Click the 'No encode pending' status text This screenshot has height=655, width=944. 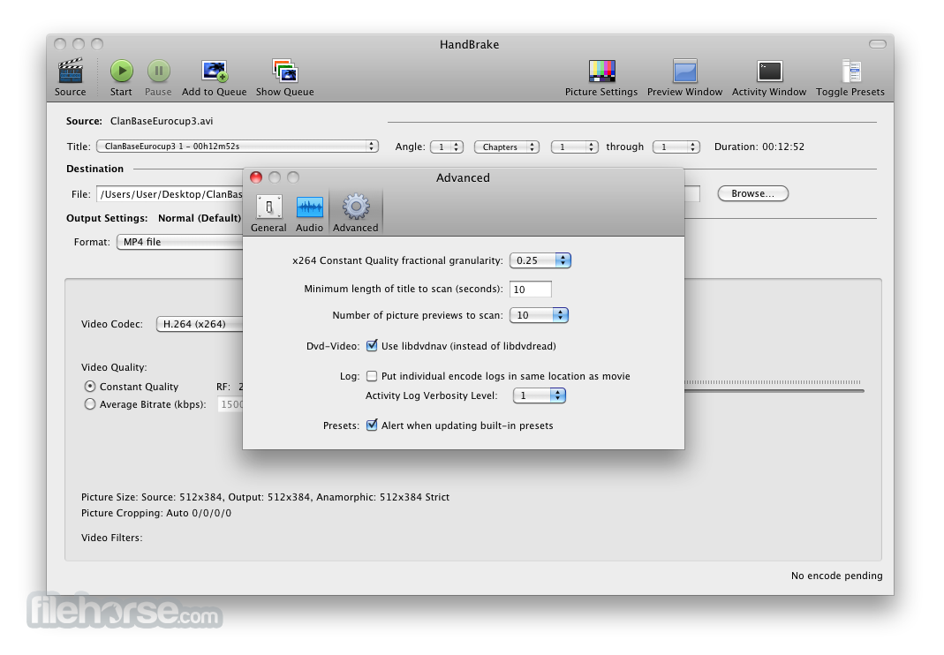tap(837, 576)
